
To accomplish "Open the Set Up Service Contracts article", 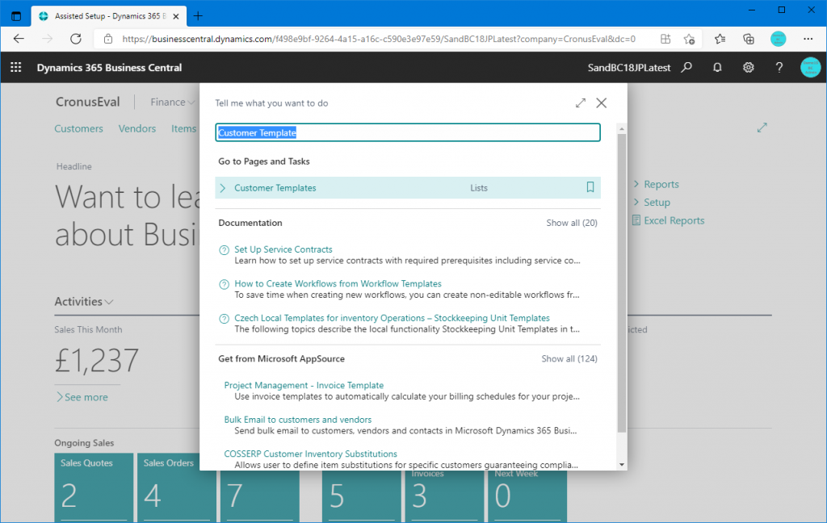I will tap(283, 249).
